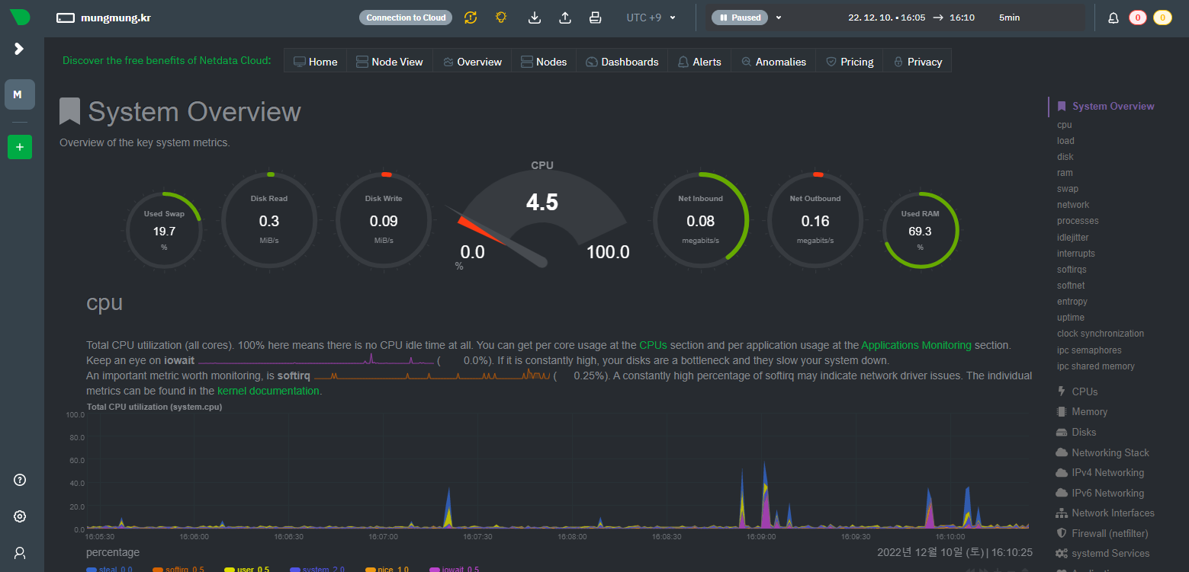The width and height of the screenshot is (1189, 572).
Task: Open the Pricing tab
Action: [x=850, y=62]
